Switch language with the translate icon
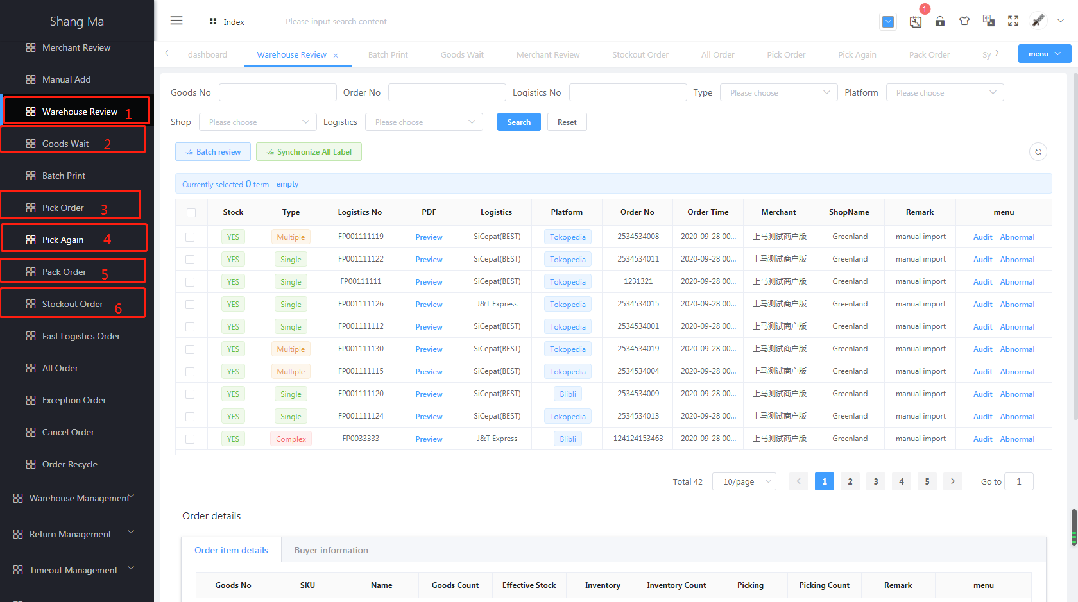This screenshot has height=602, width=1078. [x=989, y=21]
